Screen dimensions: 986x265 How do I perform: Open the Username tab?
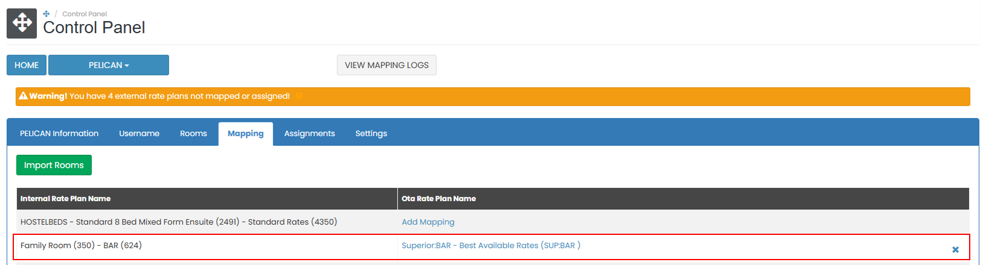click(139, 134)
